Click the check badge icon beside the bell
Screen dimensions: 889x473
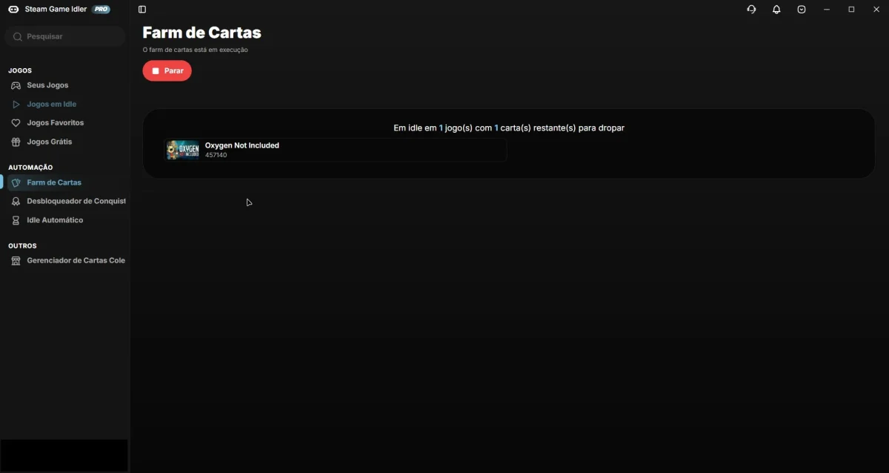802,10
